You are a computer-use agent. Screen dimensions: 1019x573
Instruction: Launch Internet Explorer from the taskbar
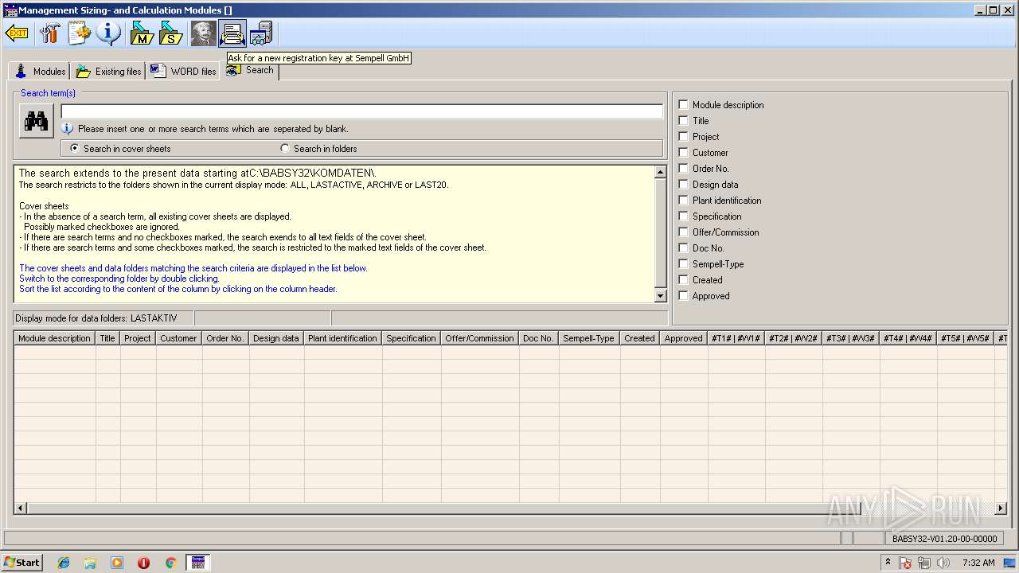(64, 563)
